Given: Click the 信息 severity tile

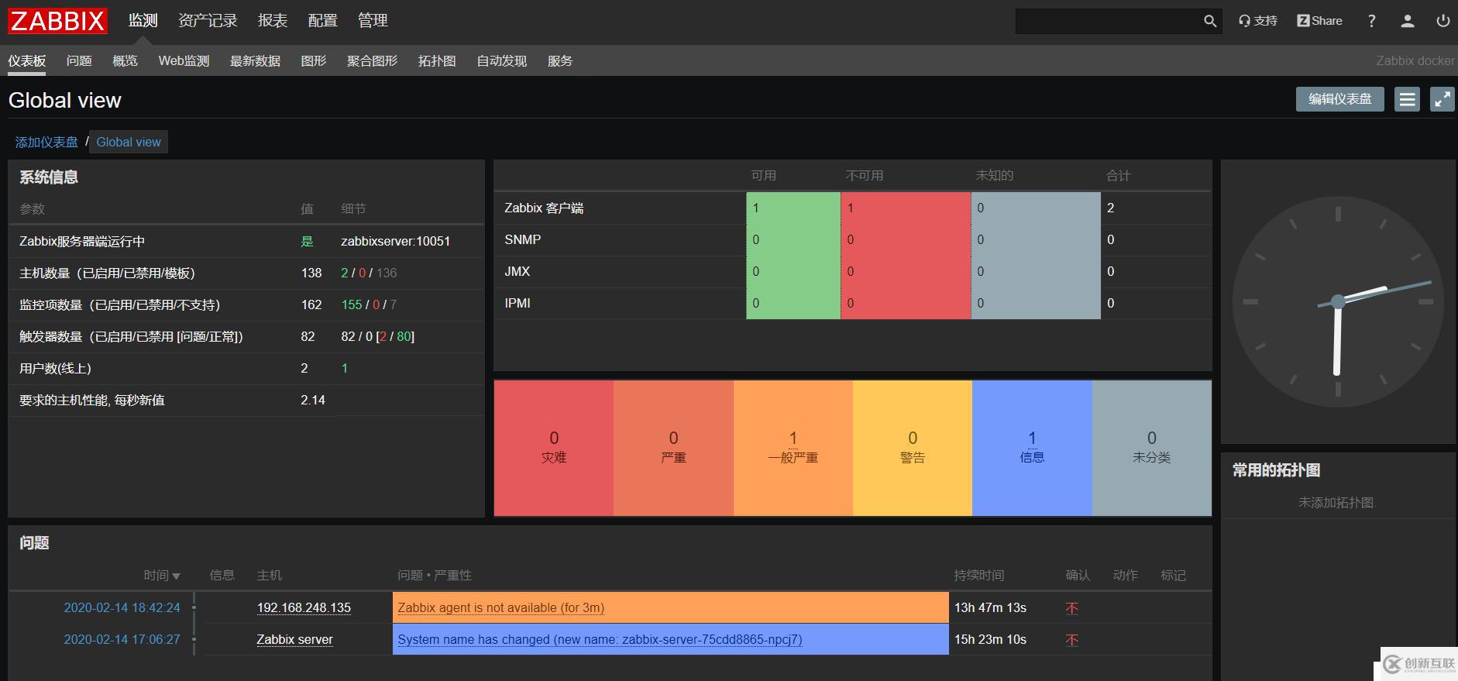Looking at the screenshot, I should [x=1032, y=448].
